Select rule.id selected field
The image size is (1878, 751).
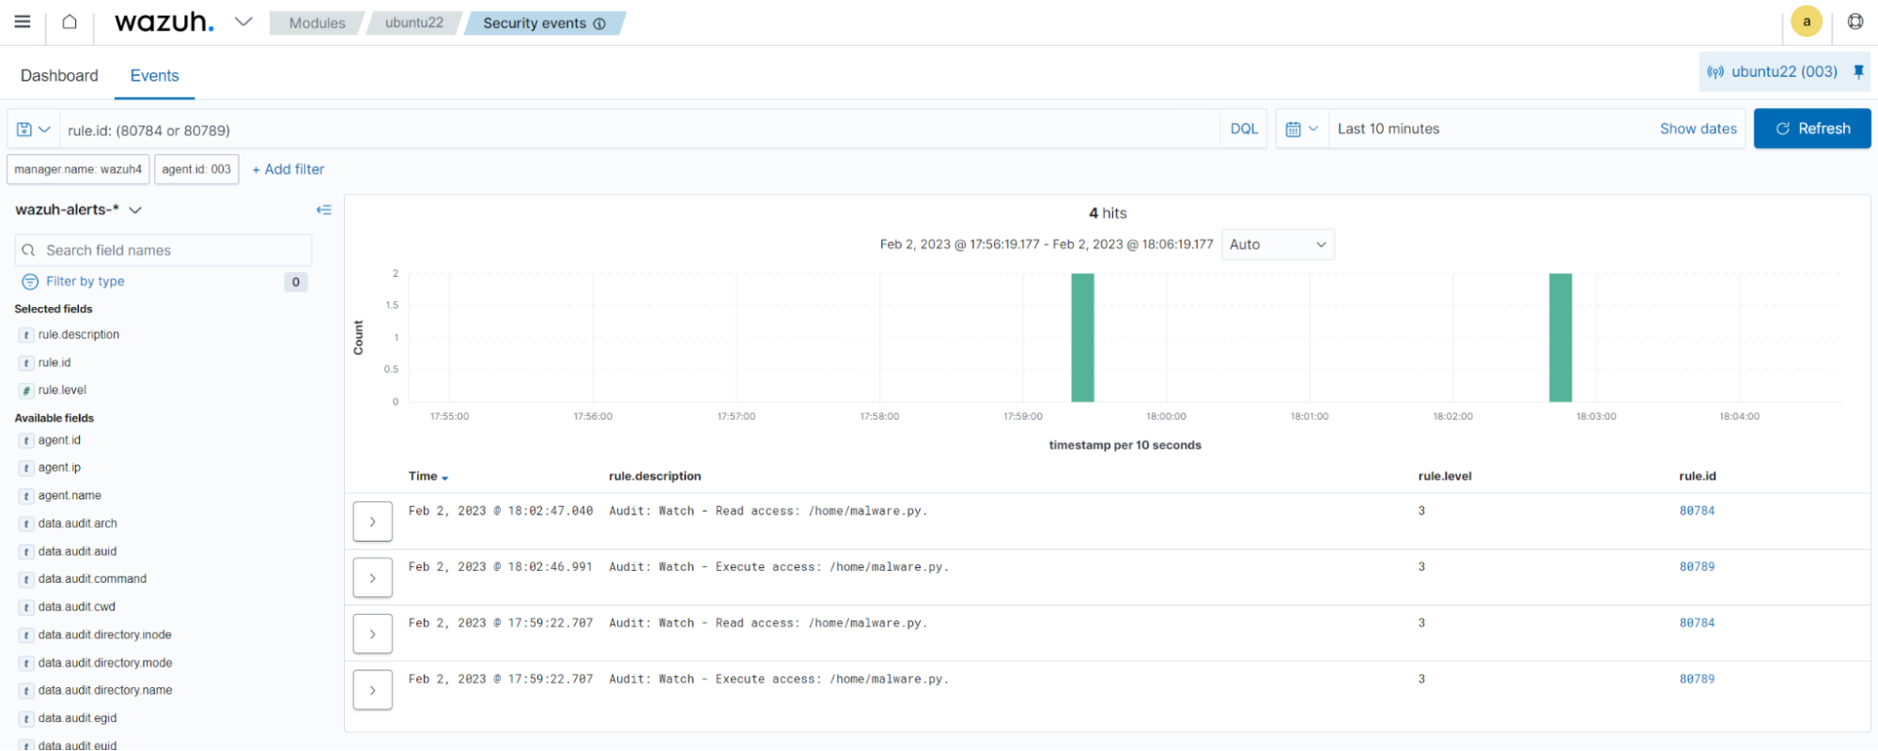(54, 362)
